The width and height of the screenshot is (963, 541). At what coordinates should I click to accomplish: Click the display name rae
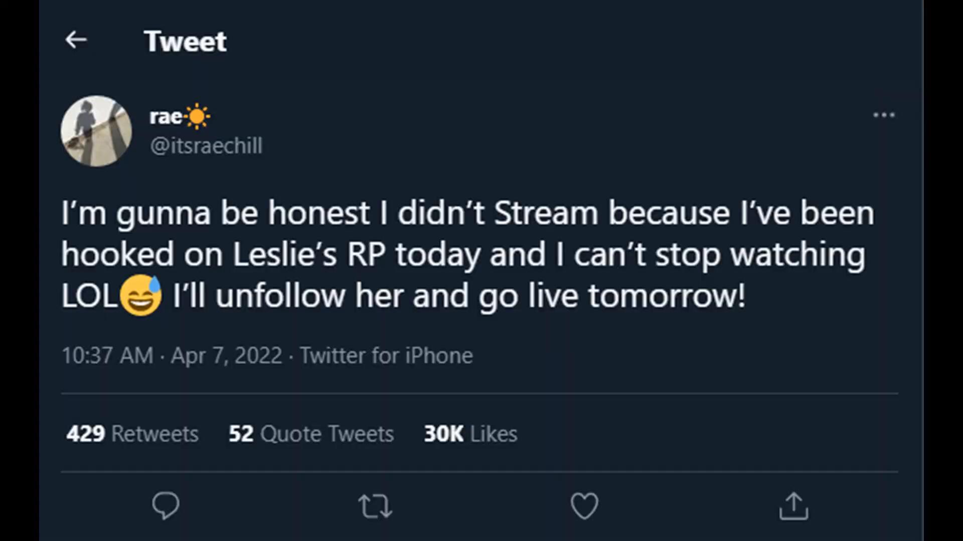166,117
